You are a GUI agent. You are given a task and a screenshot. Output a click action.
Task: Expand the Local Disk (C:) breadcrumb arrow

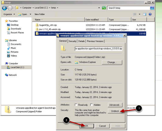click(x=50, y=8)
